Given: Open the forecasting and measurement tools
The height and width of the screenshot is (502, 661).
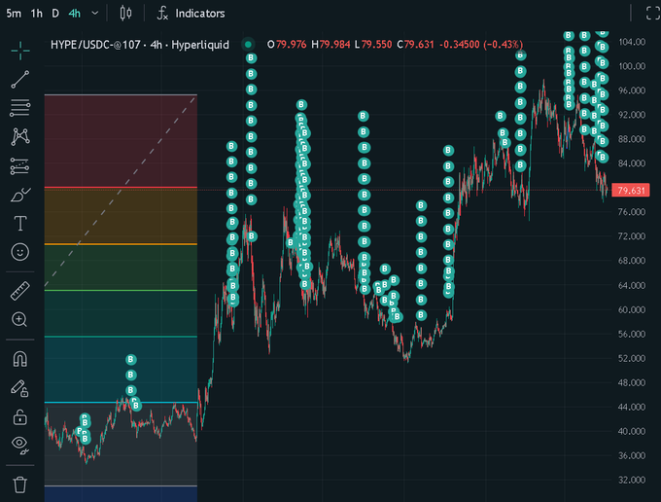Looking at the screenshot, I should click(19, 165).
